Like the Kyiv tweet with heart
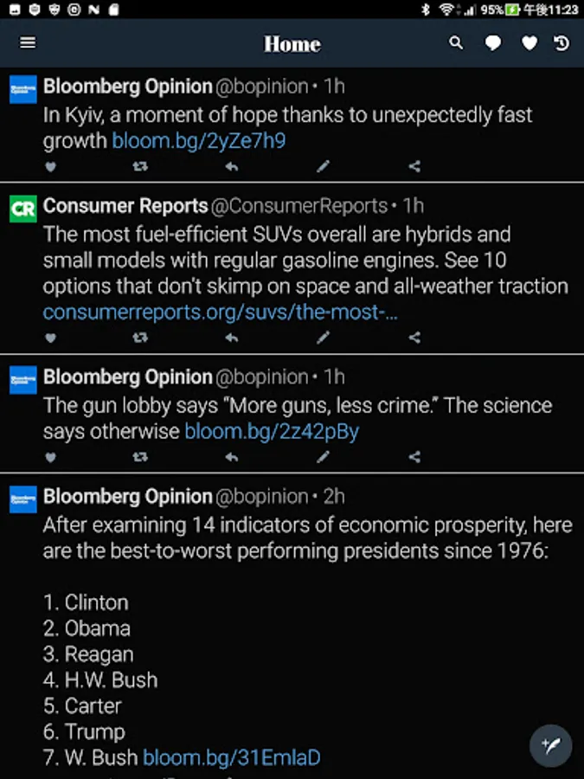 (50, 166)
